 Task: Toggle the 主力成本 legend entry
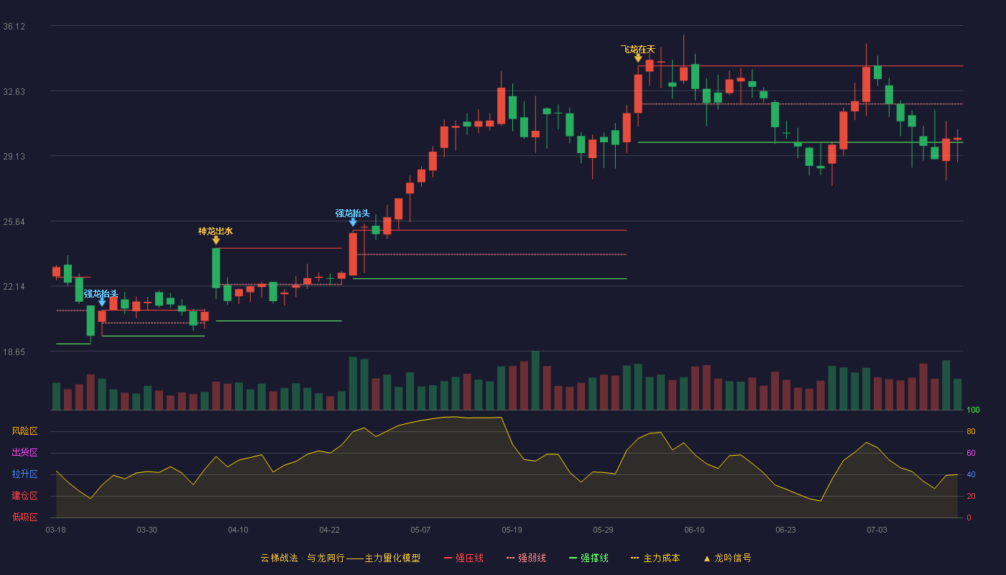point(655,558)
